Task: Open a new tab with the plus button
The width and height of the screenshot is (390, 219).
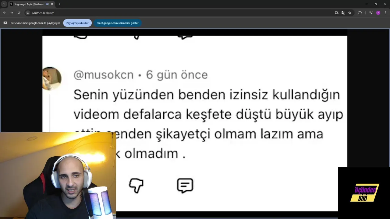Action: [x=59, y=4]
